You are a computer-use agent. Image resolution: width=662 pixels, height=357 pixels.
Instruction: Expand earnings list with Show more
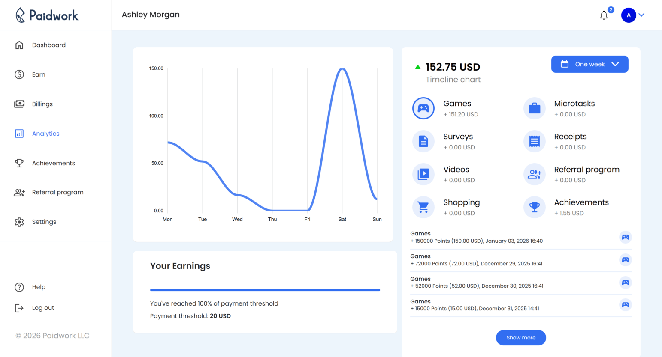coord(521,337)
